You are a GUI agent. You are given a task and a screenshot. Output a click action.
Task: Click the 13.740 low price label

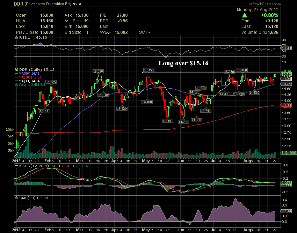(x=206, y=111)
